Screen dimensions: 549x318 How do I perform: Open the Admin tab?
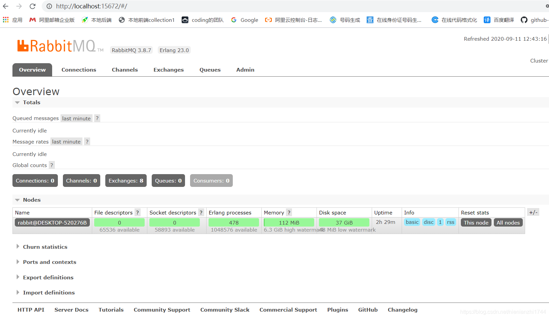coord(245,70)
